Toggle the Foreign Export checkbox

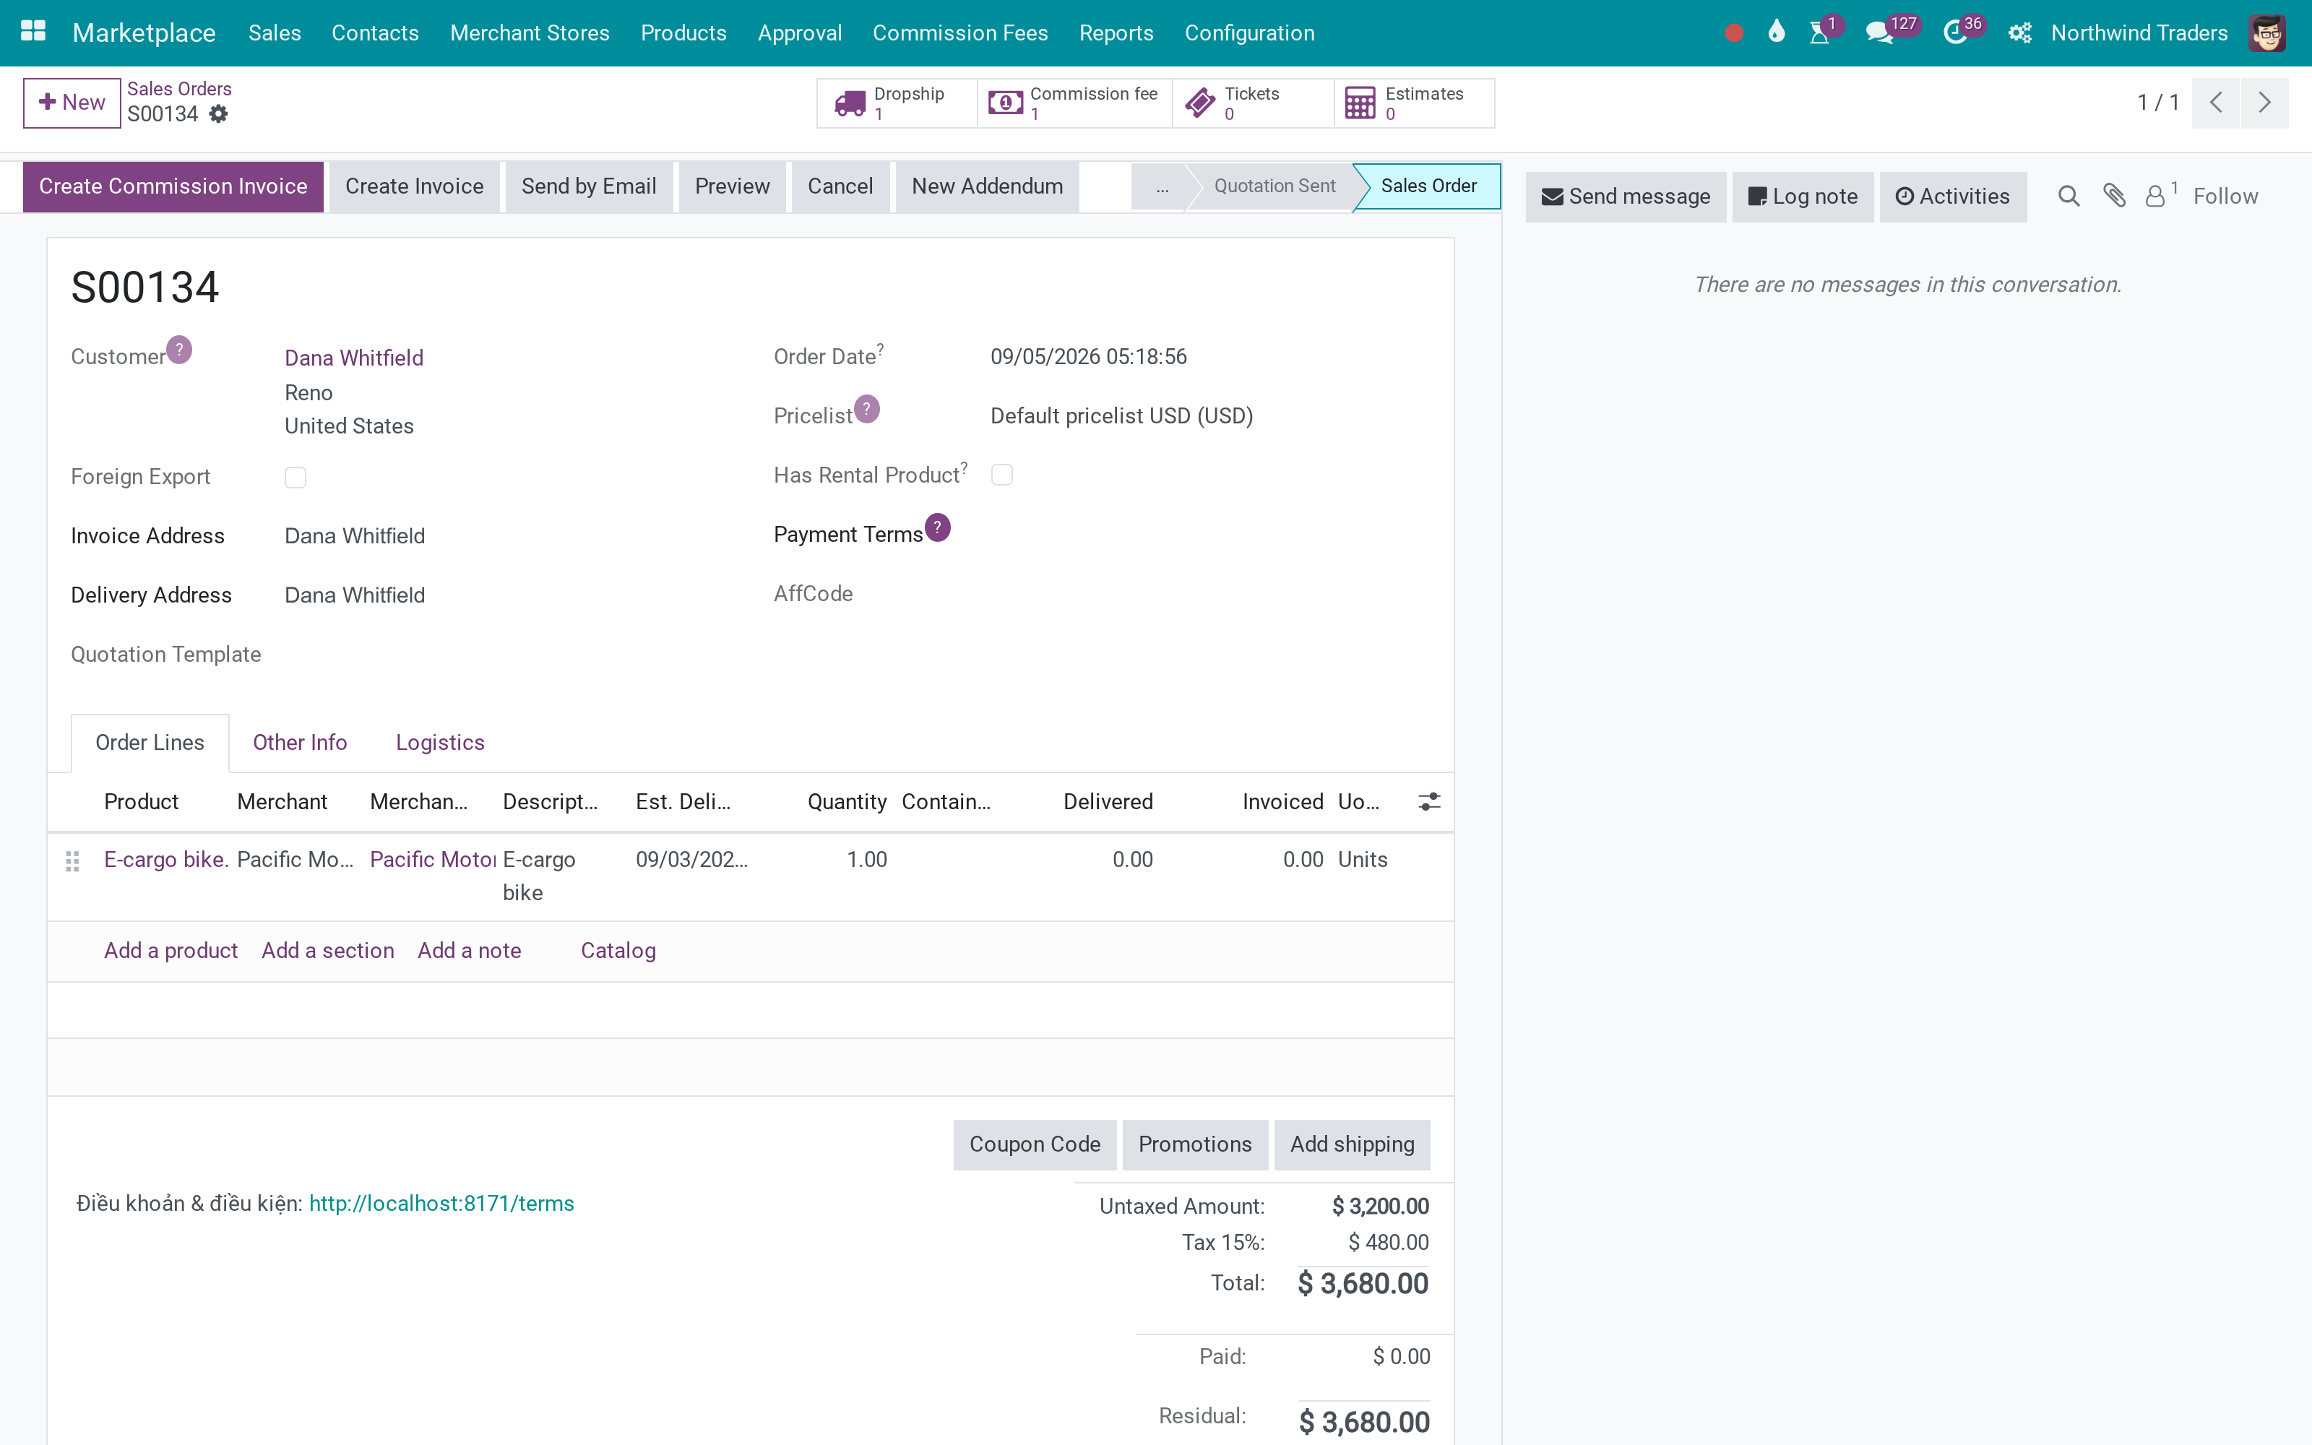pyautogui.click(x=296, y=477)
